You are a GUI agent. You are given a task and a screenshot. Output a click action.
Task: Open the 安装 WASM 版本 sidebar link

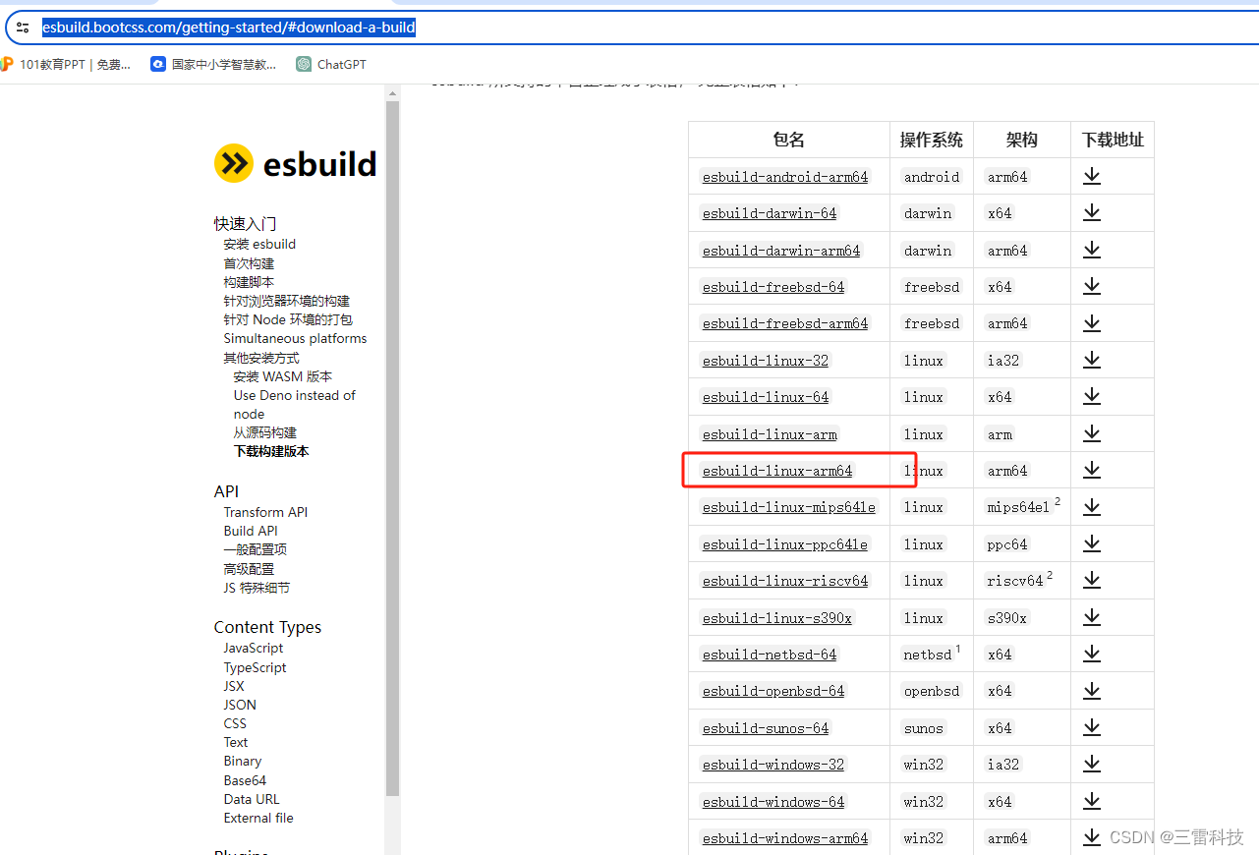(x=283, y=376)
